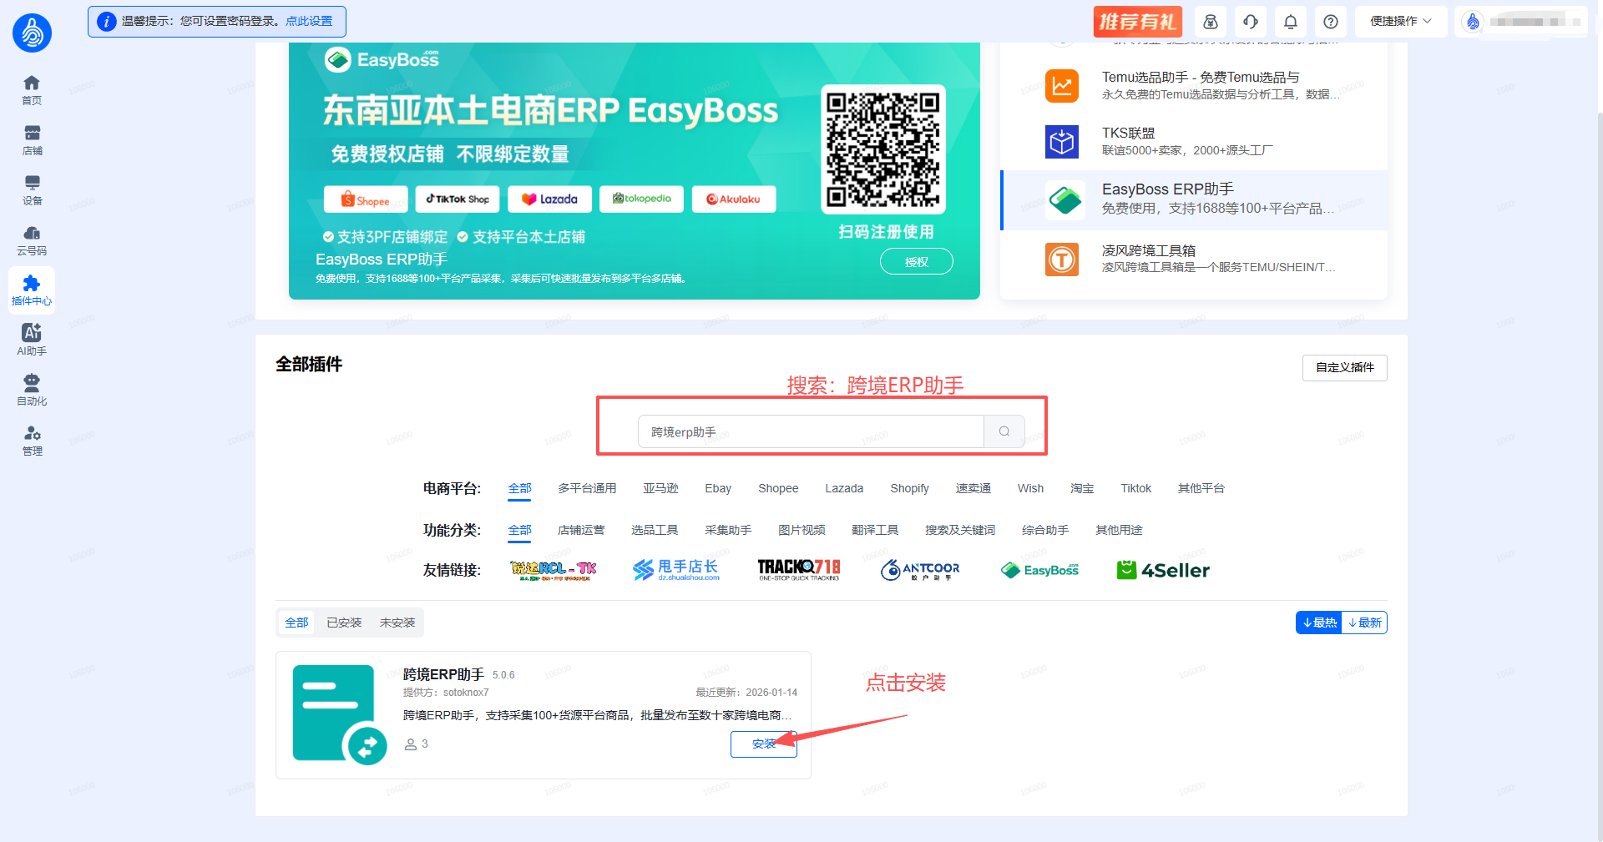Click the Temu选品助手 orange chart icon

point(1062,86)
